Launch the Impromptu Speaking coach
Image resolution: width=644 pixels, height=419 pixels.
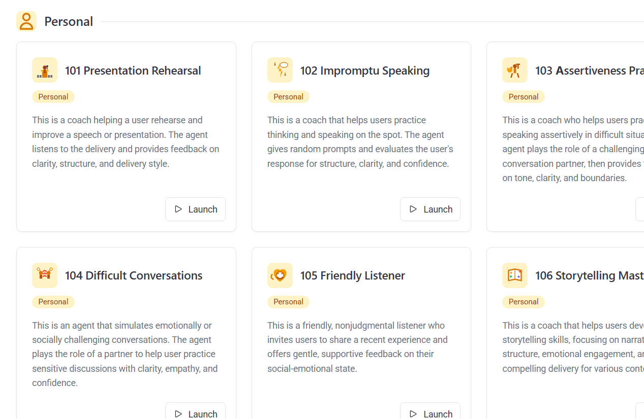coord(430,209)
